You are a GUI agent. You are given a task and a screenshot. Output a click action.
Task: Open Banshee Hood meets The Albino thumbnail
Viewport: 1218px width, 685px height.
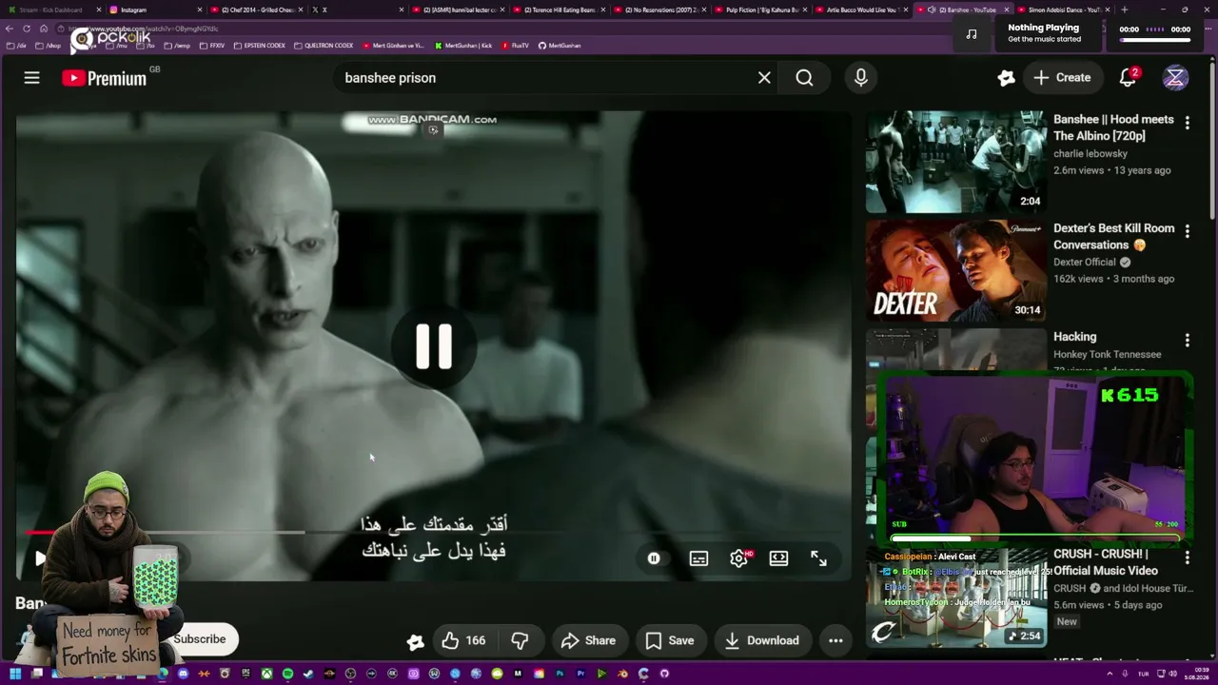pos(955,162)
